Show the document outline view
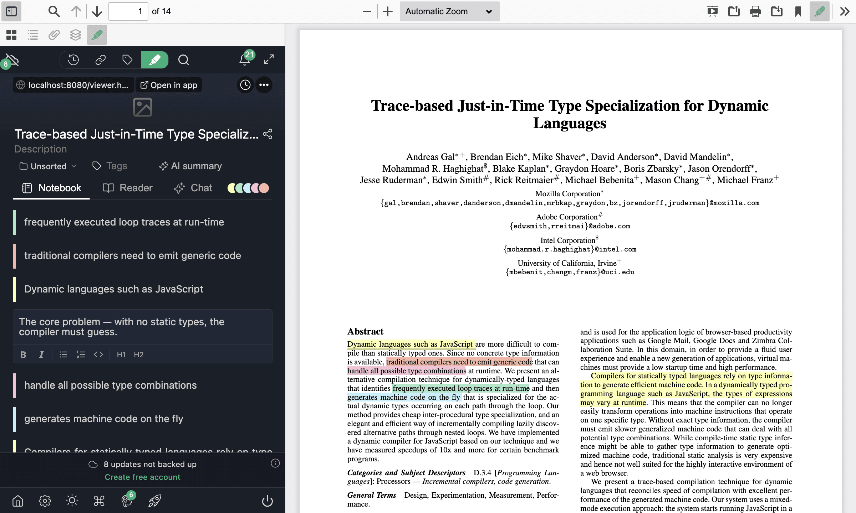Image resolution: width=856 pixels, height=513 pixels. coord(33,35)
